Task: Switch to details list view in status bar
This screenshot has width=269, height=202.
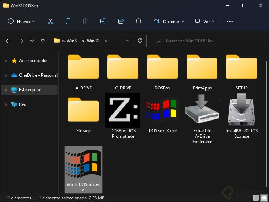Action: [x=255, y=198]
